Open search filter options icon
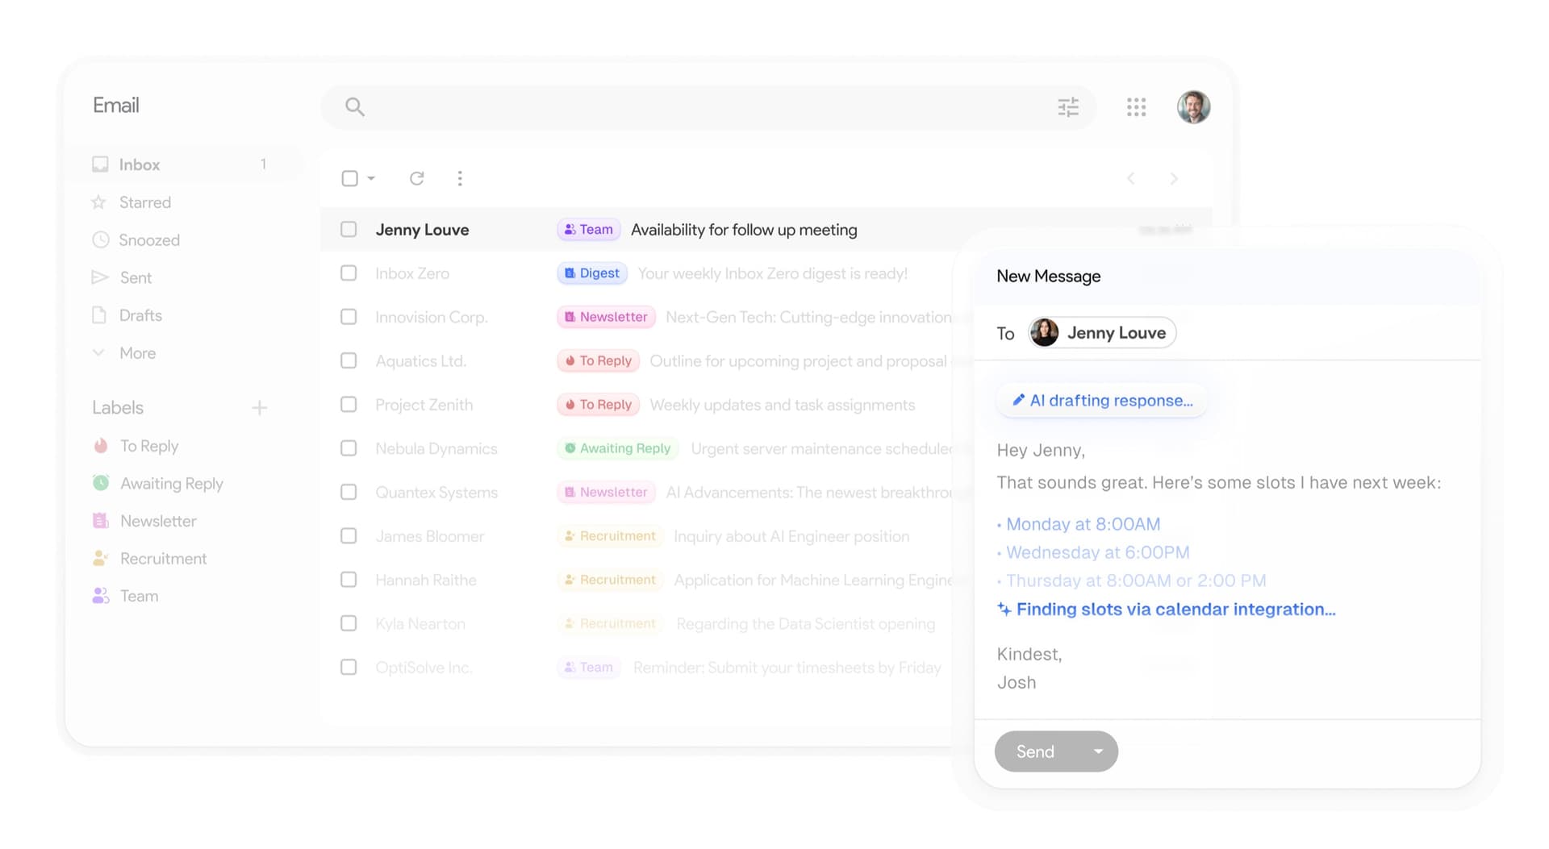This screenshot has height=849, width=1549. coord(1068,107)
